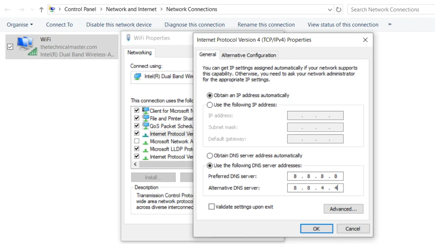Screen dimensions: 435x244
Task: Click the adapter icon in WiFi Properties dialog
Action: point(137,76)
